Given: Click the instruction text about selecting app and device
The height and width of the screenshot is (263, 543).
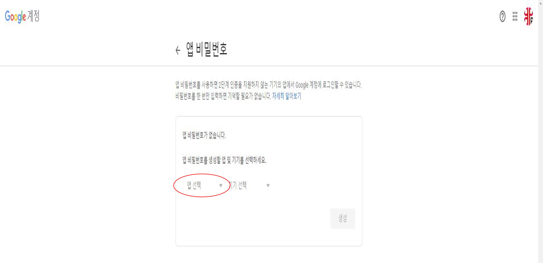Looking at the screenshot, I should click(224, 160).
